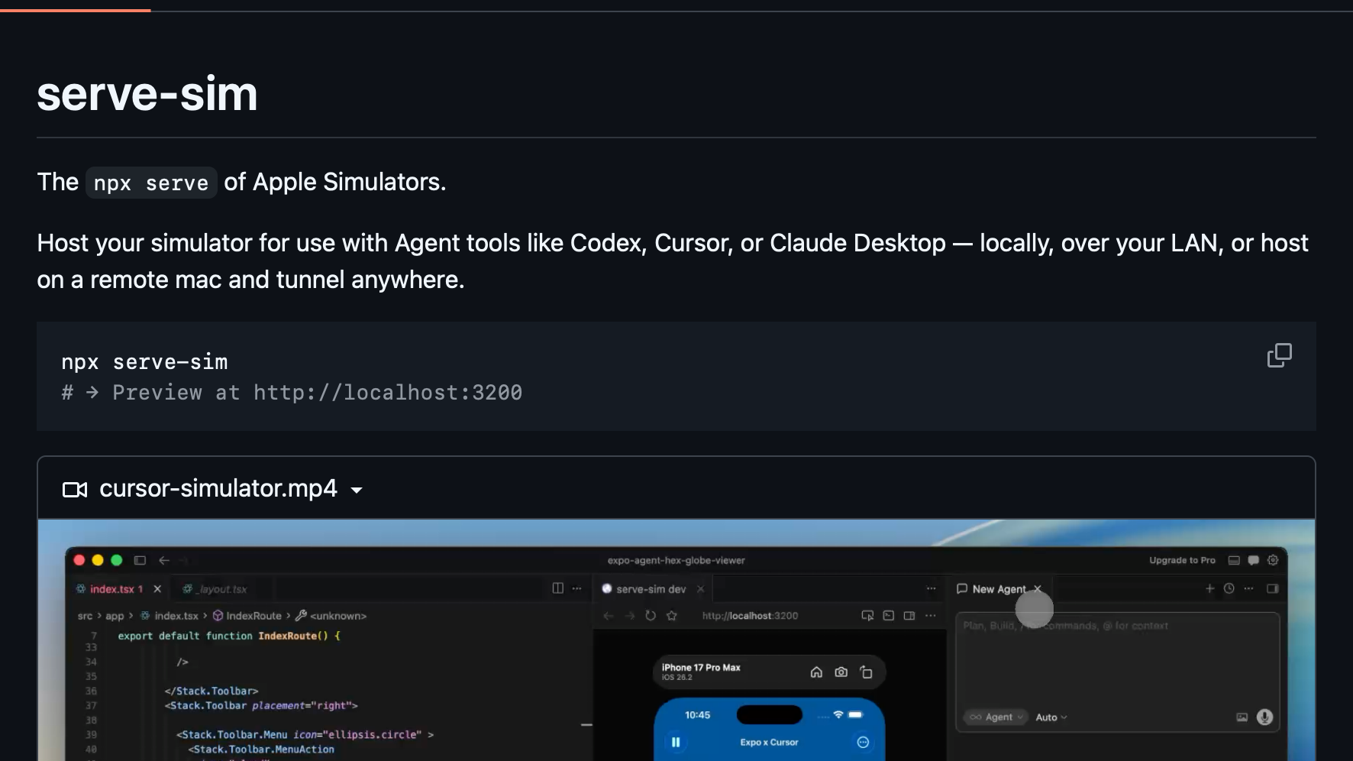Click the localhost:3200 preview comment line
The height and width of the screenshot is (761, 1353).
pos(292,393)
